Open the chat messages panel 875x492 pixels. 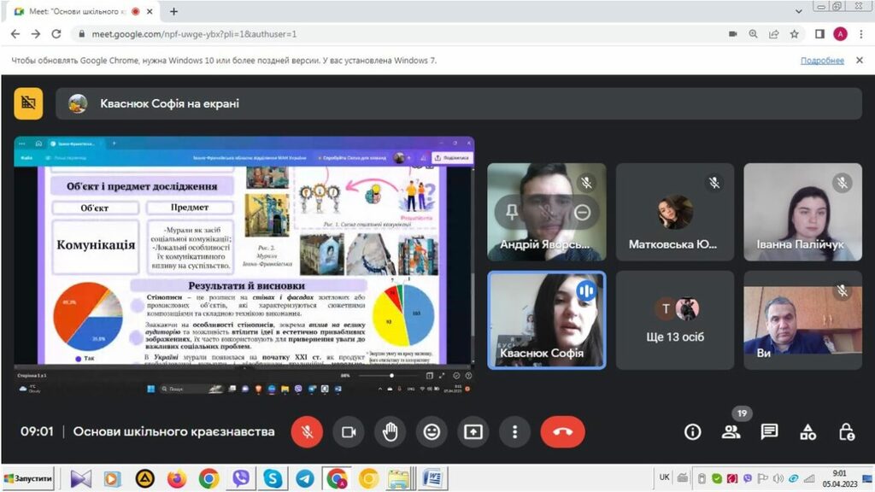click(769, 432)
